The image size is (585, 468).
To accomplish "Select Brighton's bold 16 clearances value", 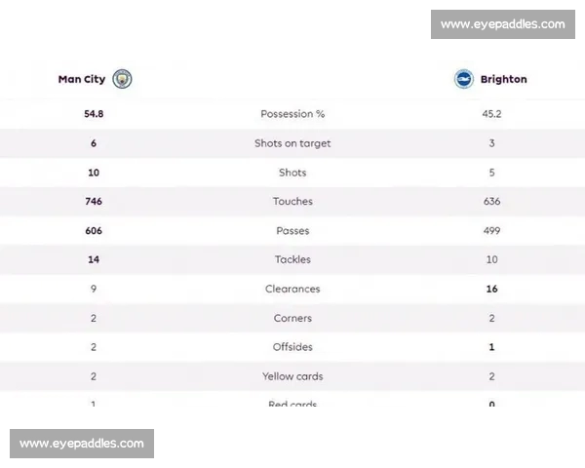I will coord(491,290).
